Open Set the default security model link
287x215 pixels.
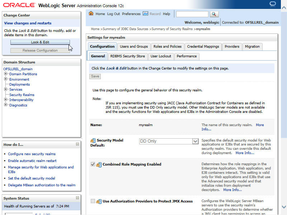32,178
